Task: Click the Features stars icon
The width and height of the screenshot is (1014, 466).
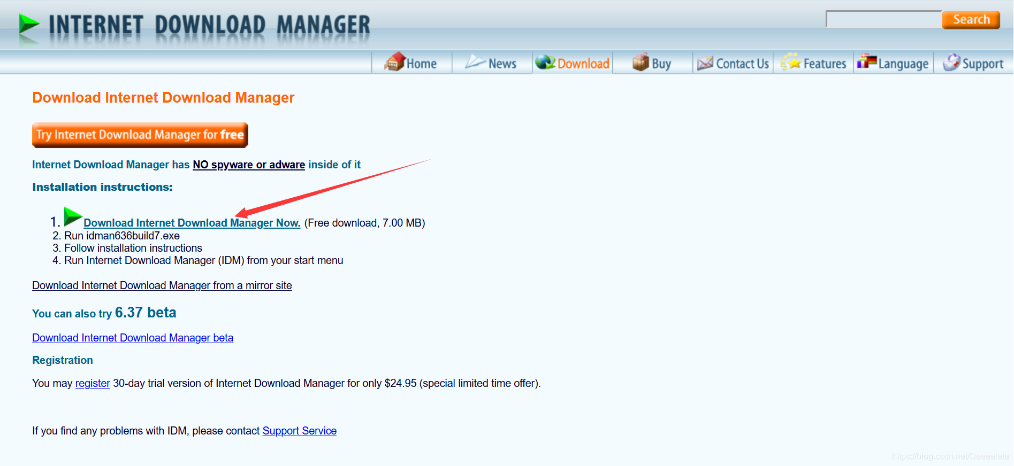Action: pyautogui.click(x=791, y=62)
